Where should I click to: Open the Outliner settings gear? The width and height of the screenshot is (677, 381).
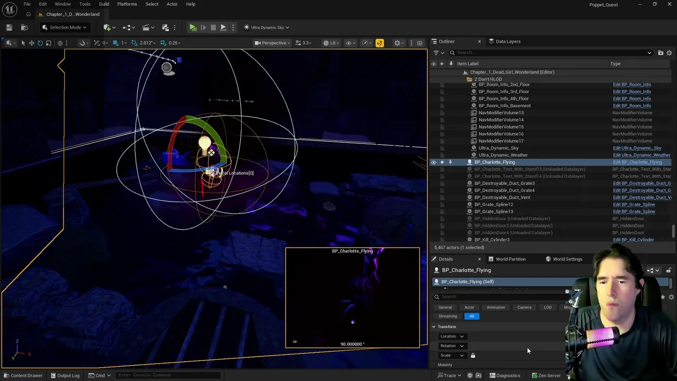pos(670,53)
